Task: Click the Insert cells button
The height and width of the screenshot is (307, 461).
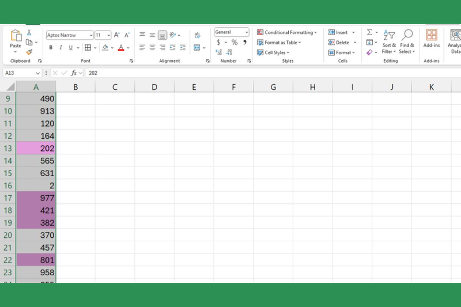Action: (338, 32)
